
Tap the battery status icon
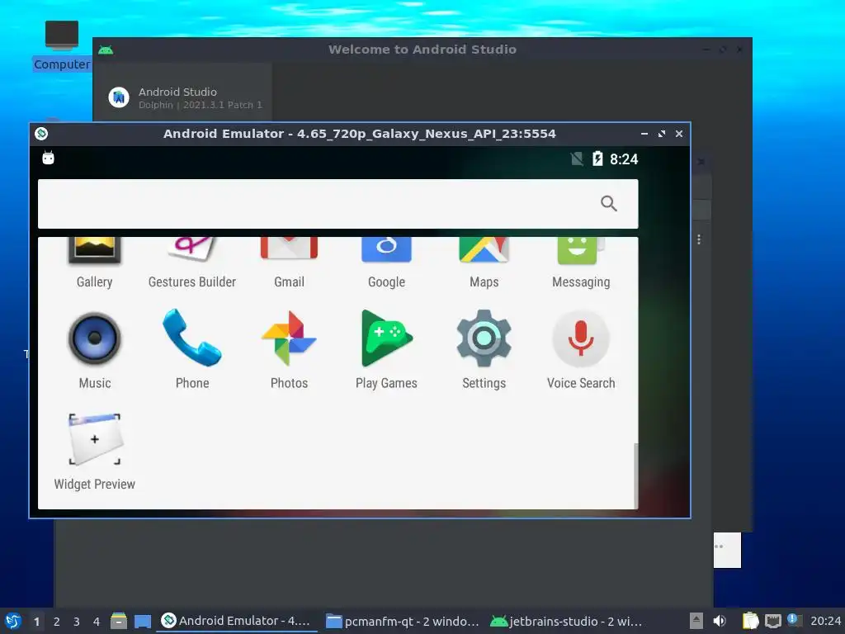[x=597, y=158]
